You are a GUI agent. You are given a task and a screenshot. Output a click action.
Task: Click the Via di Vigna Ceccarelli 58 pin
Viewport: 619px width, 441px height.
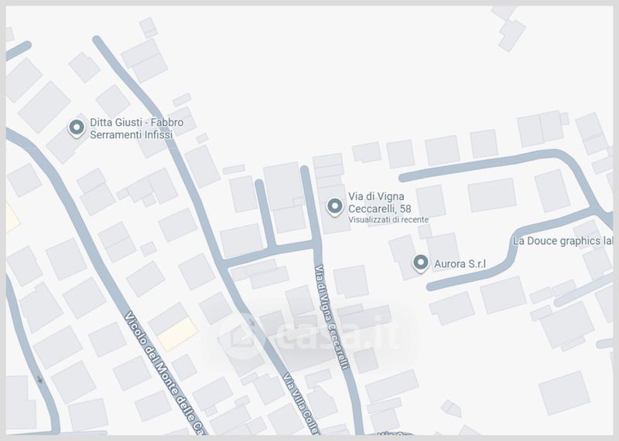click(x=335, y=207)
